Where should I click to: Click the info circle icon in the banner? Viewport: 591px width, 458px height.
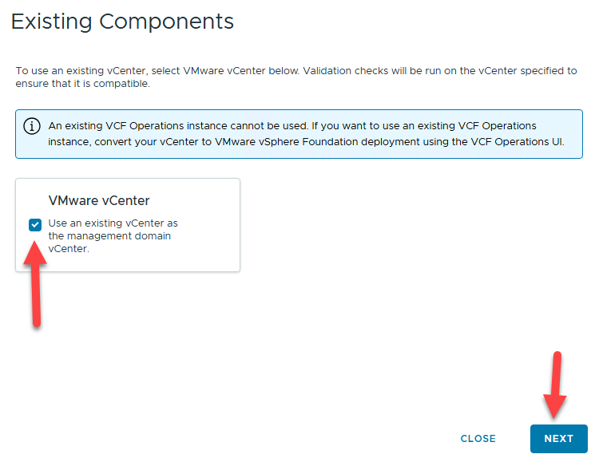tap(32, 126)
